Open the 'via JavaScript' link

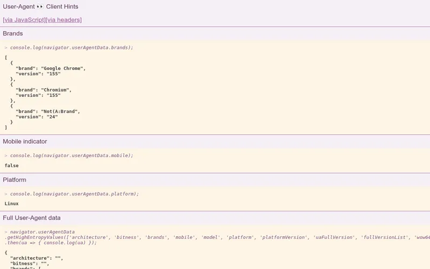[x=24, y=20]
